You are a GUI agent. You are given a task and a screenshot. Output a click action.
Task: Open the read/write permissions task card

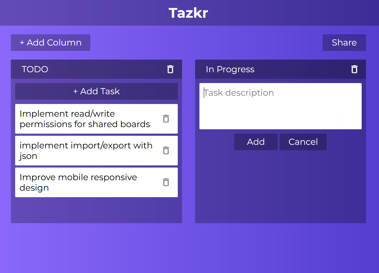click(x=87, y=118)
